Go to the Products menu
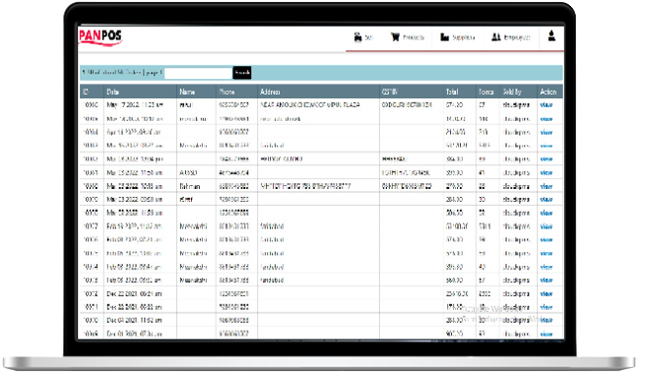Screen dimensions: 645x379 (x=414, y=38)
